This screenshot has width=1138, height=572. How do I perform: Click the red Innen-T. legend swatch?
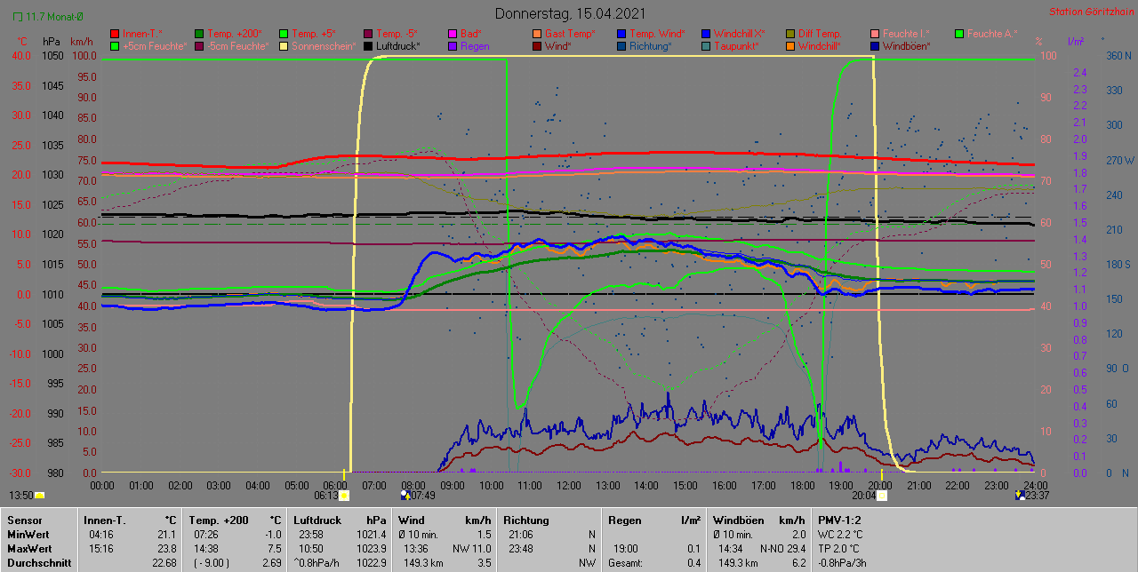tap(115, 34)
